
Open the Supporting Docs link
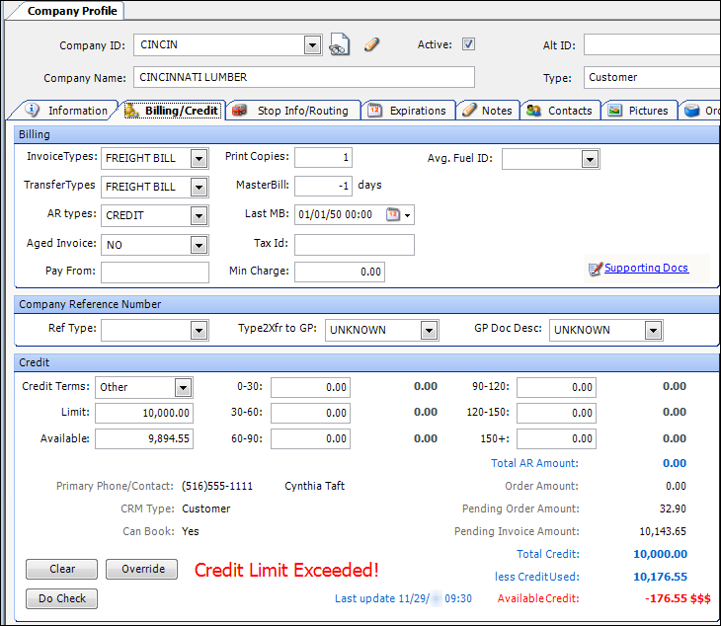[646, 268]
